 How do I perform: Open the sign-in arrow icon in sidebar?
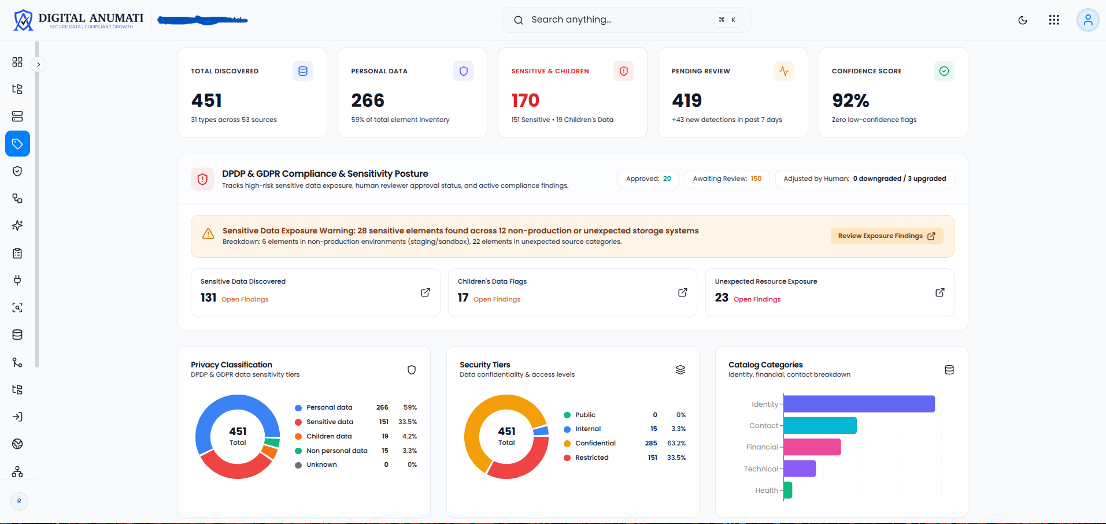click(x=17, y=417)
